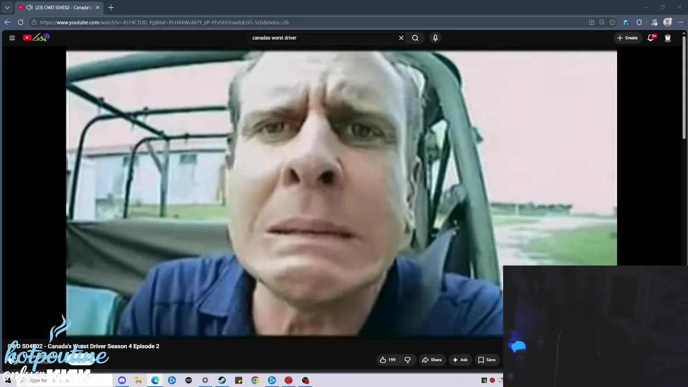688x387 pixels.
Task: Open YouTube notifications bell
Action: (x=651, y=38)
